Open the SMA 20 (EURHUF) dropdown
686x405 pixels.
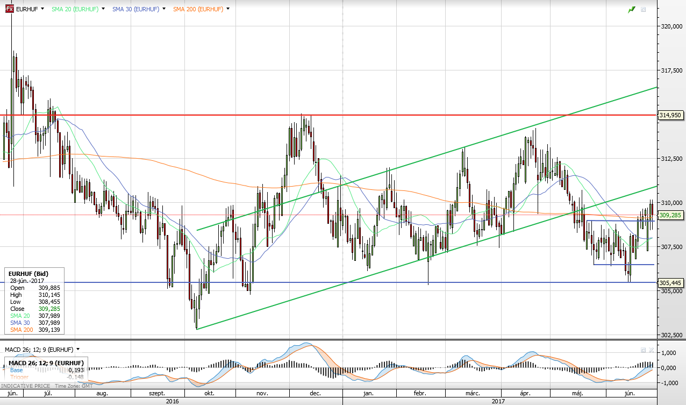(103, 9)
